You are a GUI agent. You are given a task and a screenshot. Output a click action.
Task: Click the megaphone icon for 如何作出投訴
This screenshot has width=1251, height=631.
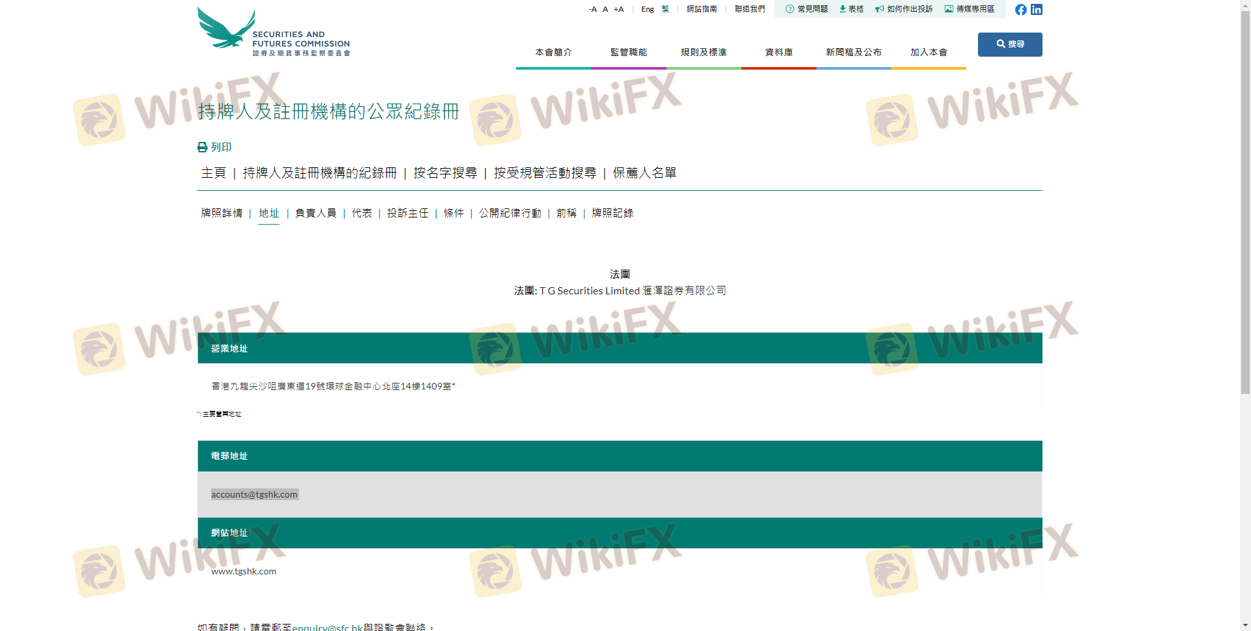pos(880,9)
